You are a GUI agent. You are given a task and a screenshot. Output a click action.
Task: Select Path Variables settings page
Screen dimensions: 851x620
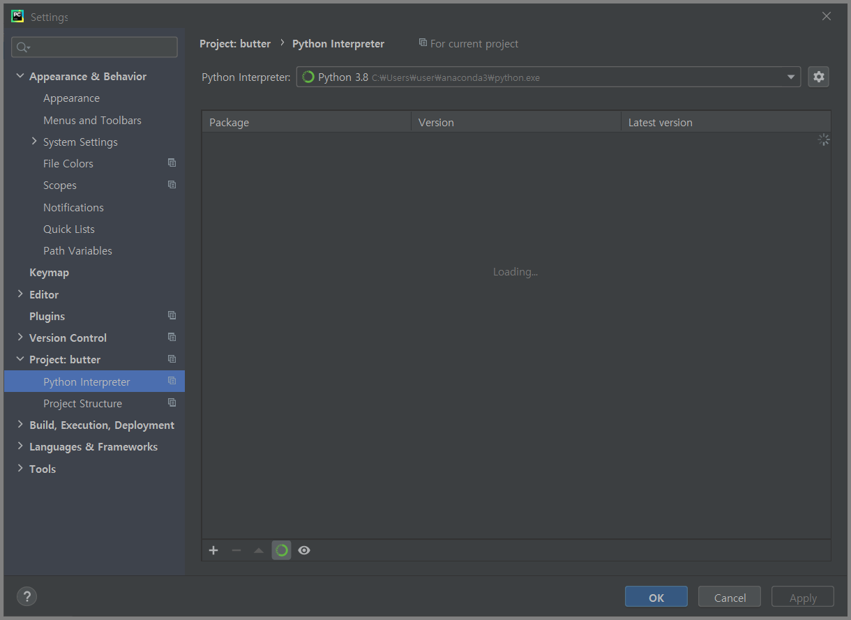point(77,250)
